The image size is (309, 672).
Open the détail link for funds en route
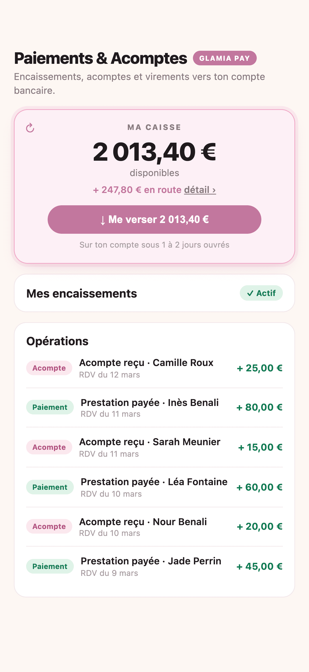[200, 190]
